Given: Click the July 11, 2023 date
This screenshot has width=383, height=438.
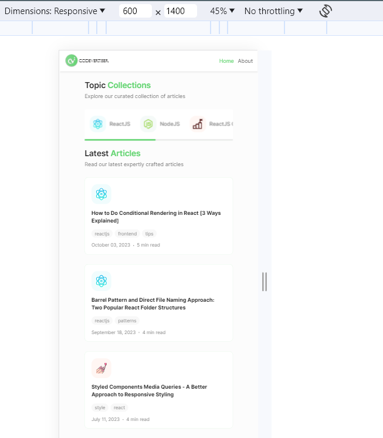Looking at the screenshot, I should 106,419.
